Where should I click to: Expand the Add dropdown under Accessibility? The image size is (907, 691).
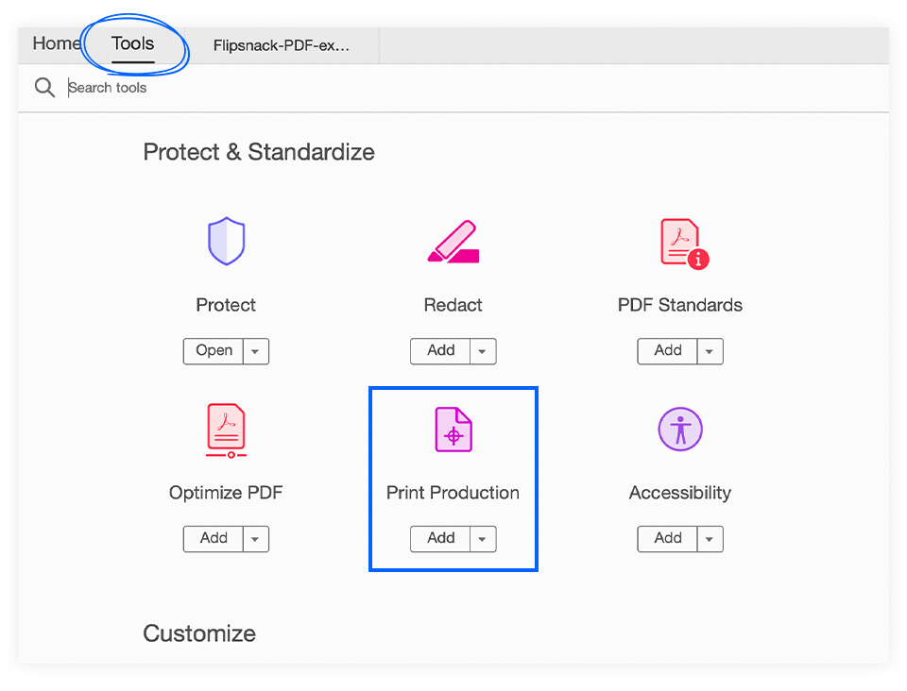[710, 539]
